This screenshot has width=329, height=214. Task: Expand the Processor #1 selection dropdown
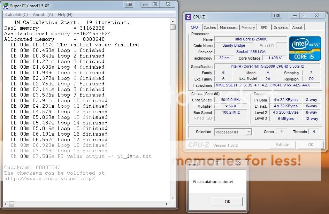[249, 132]
